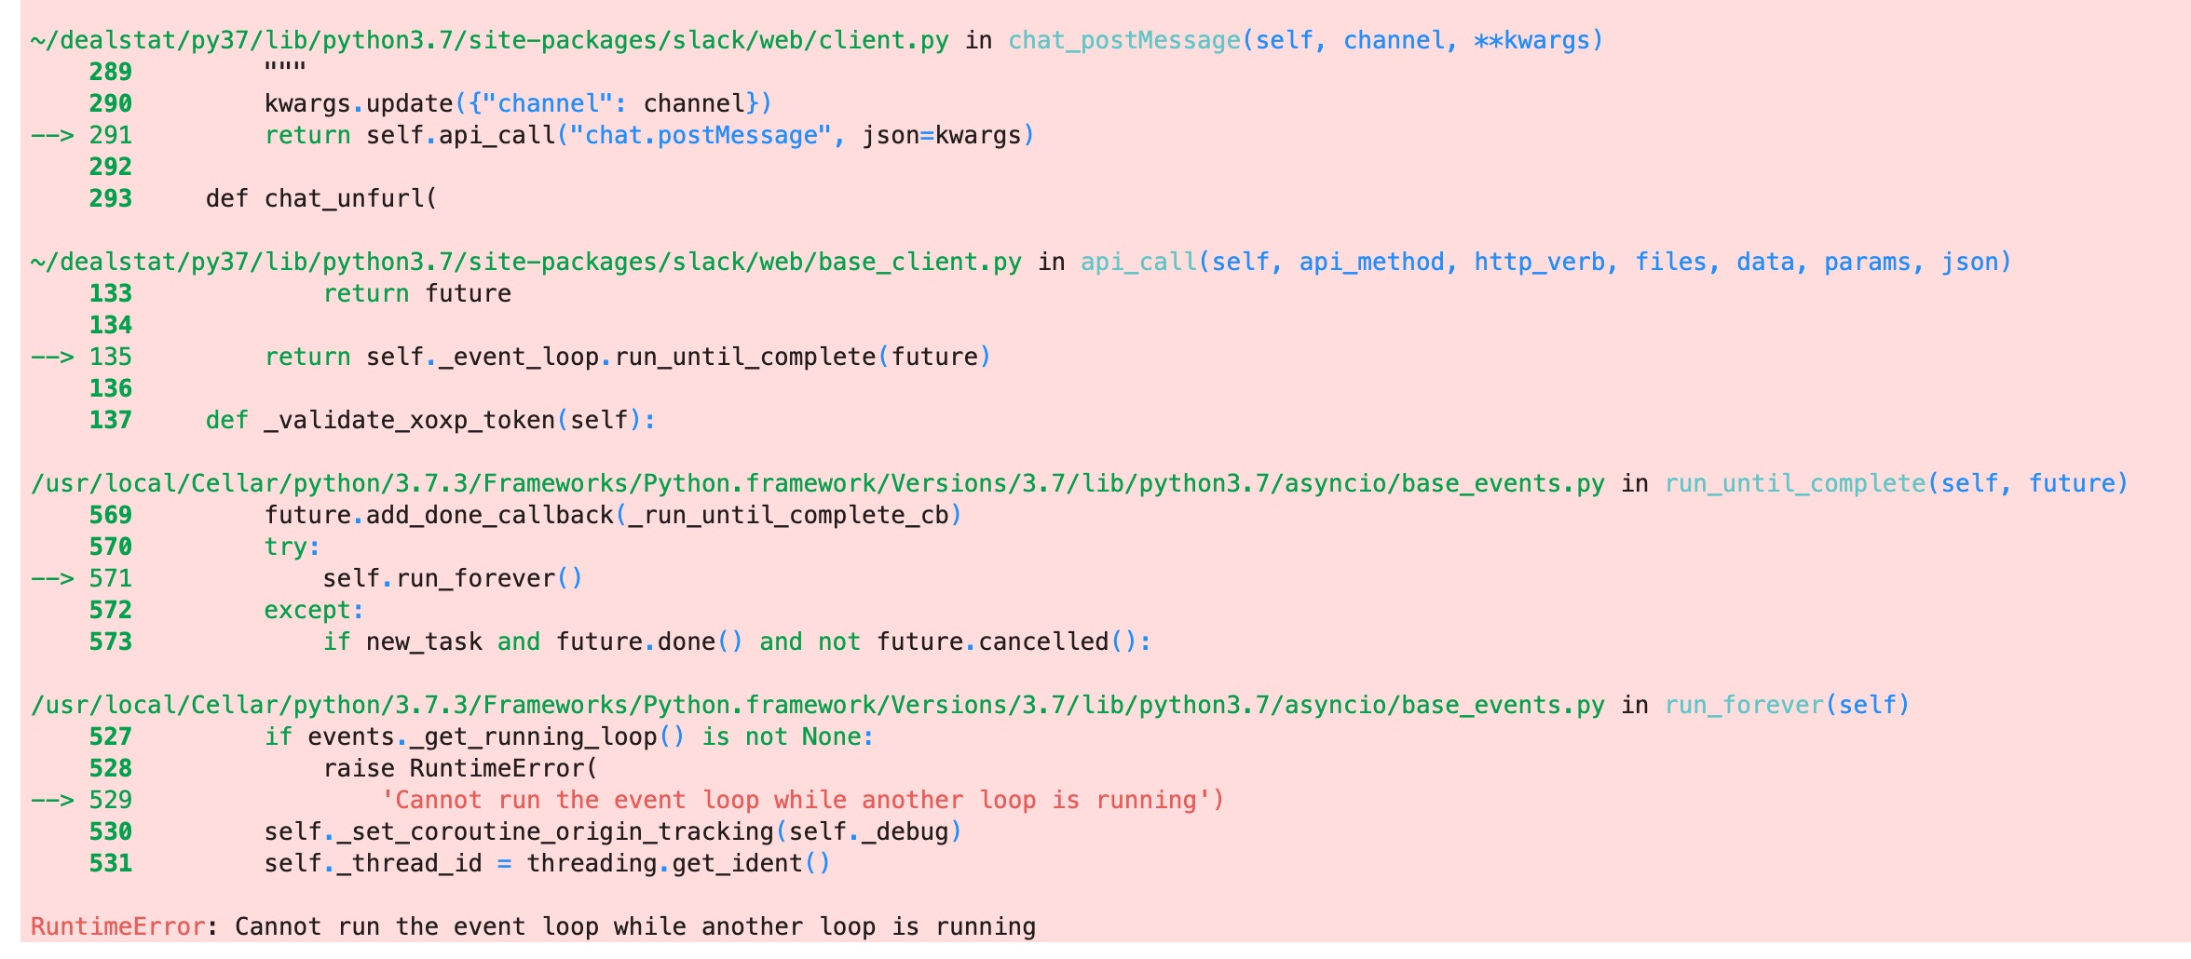This screenshot has width=2191, height=959.
Task: Click the highlighted line 291 arrow marker
Action: click(51, 135)
